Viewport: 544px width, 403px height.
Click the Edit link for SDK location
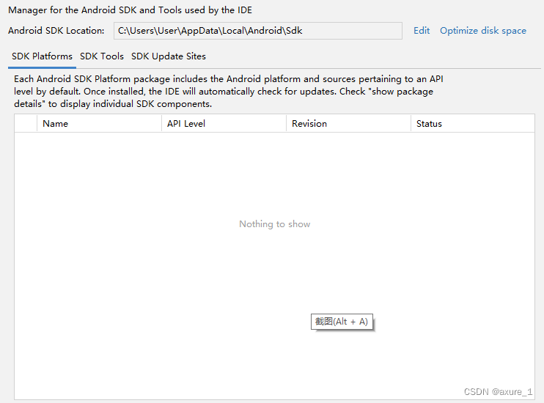[x=422, y=31]
